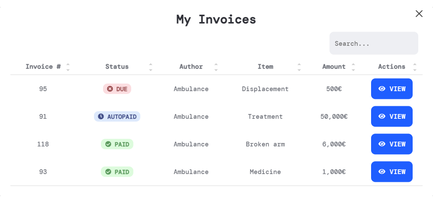Sort by Invoice # column arrows
433x203 pixels.
(68, 67)
